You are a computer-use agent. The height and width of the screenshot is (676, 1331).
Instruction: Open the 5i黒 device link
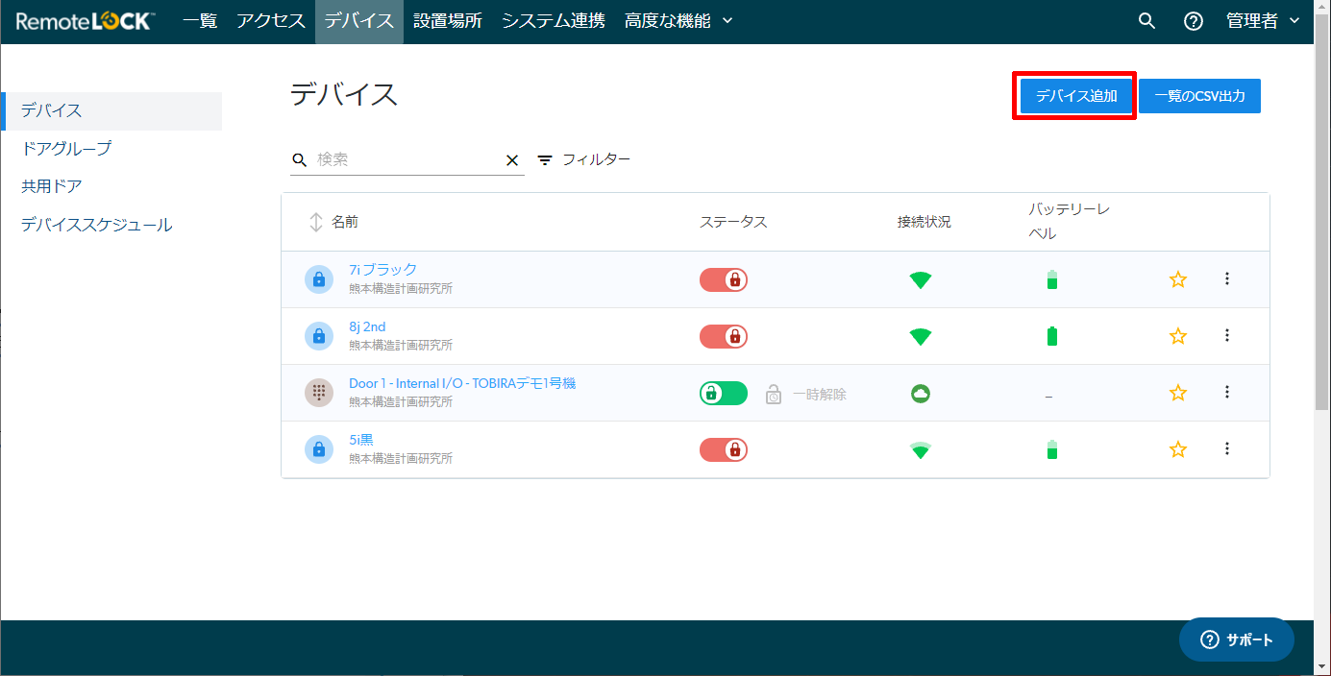coord(361,440)
